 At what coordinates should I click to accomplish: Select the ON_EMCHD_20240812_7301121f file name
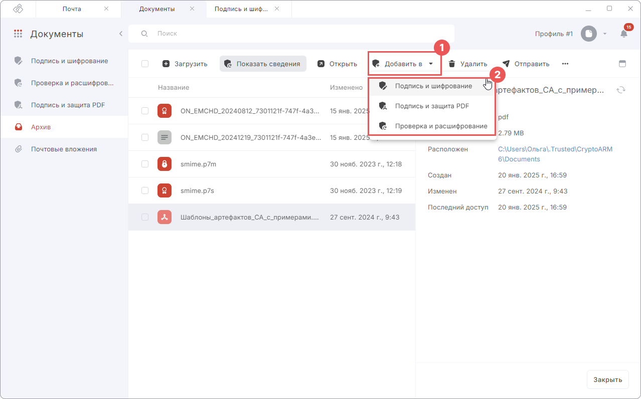250,111
